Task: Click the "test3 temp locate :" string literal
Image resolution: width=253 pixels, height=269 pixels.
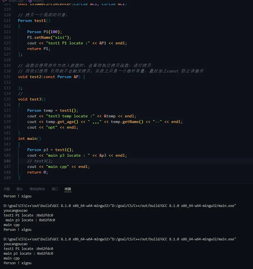Action: click(x=70, y=116)
